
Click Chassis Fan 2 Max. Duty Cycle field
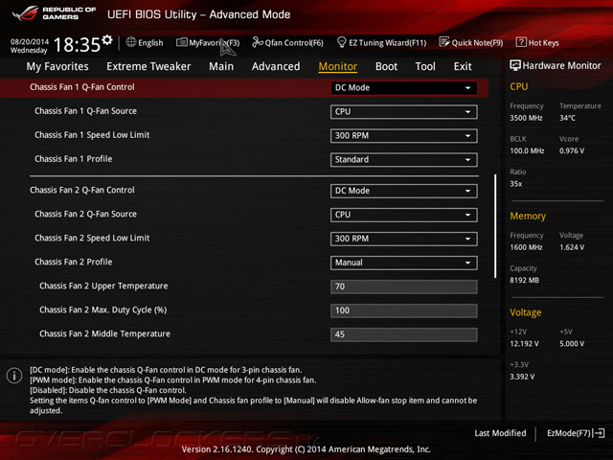(404, 310)
